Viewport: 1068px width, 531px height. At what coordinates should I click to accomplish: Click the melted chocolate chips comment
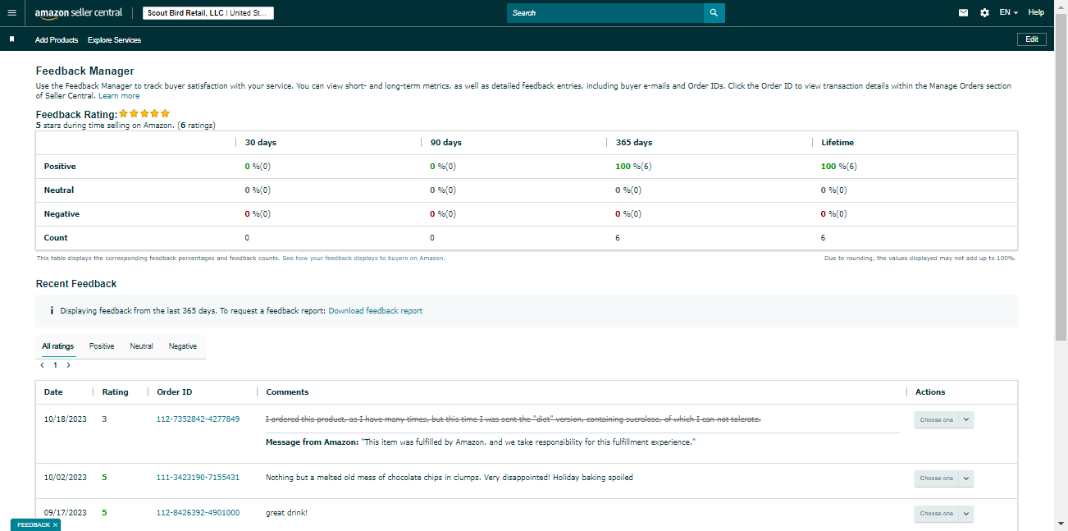point(450,478)
